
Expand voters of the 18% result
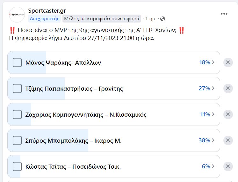tap(207, 62)
